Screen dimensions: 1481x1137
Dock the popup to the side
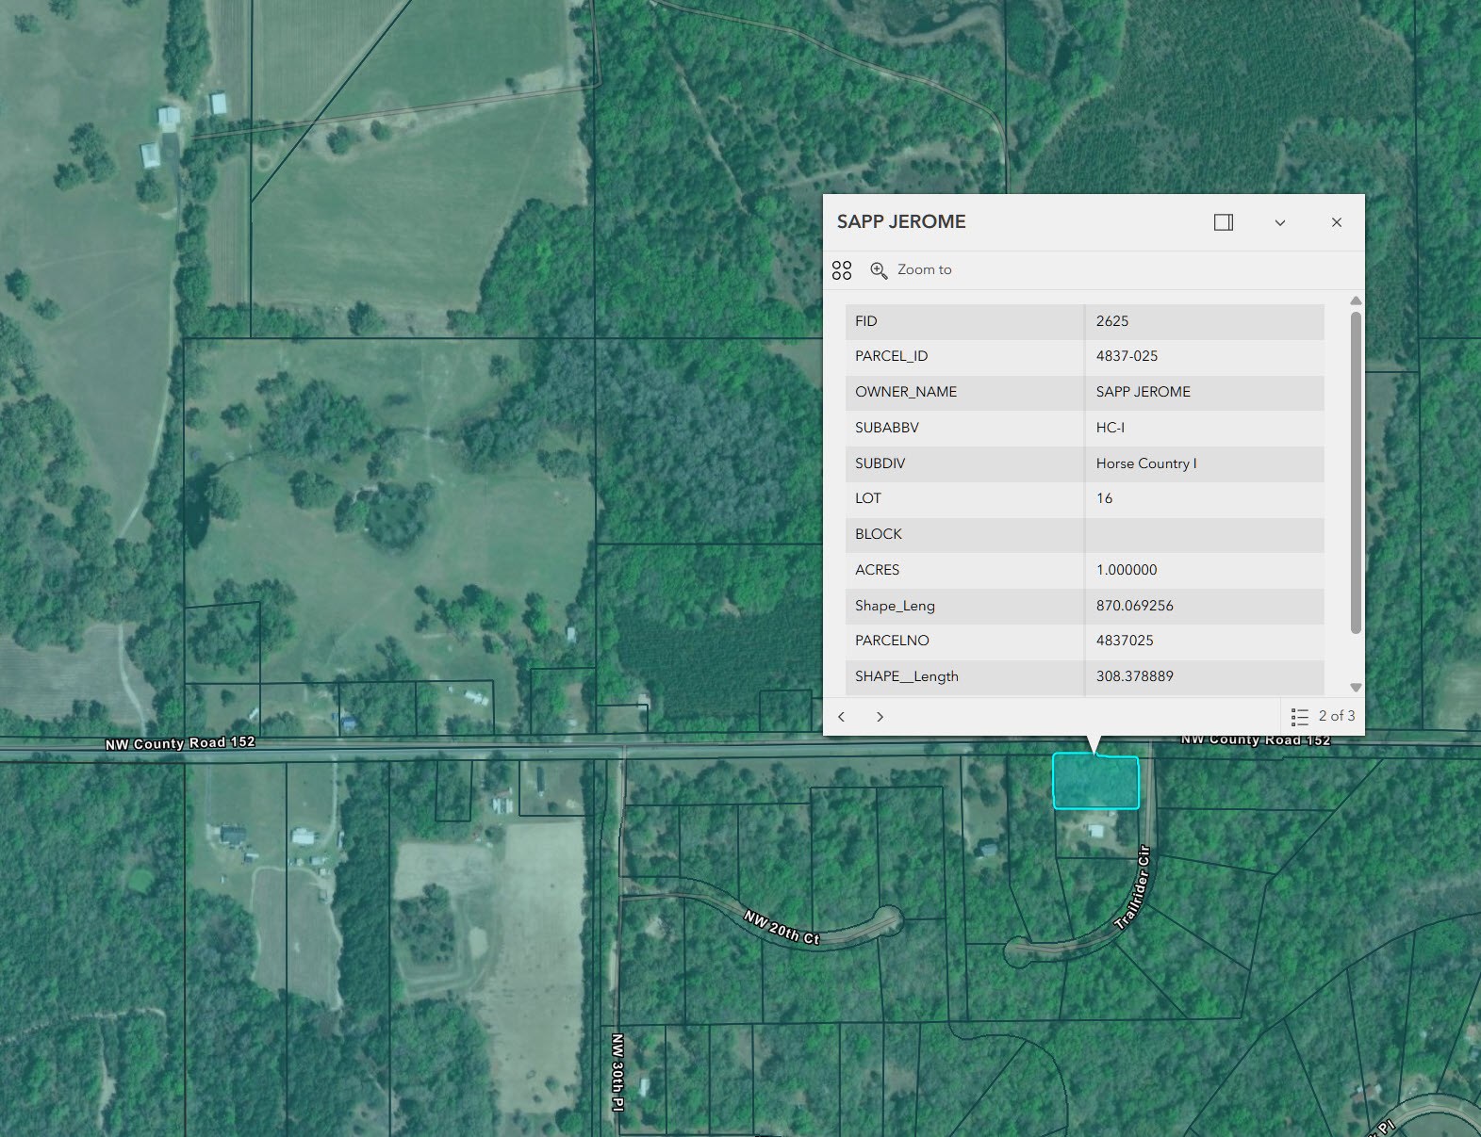(x=1224, y=222)
